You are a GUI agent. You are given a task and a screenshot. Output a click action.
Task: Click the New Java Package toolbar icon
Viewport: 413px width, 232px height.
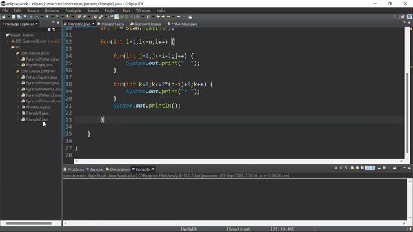tap(79, 17)
